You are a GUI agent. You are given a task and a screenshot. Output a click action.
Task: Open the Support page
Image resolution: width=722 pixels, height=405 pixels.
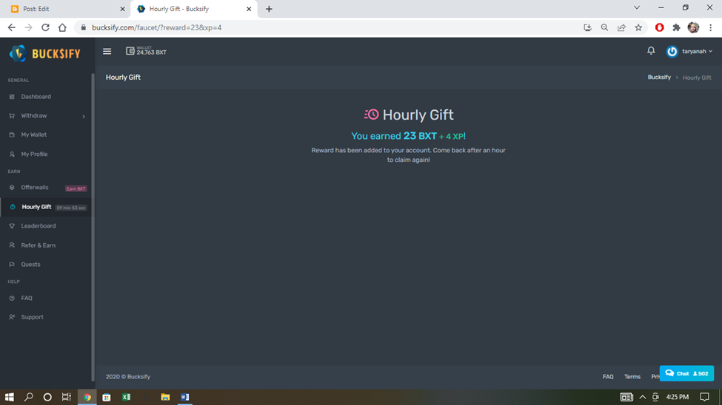click(33, 317)
